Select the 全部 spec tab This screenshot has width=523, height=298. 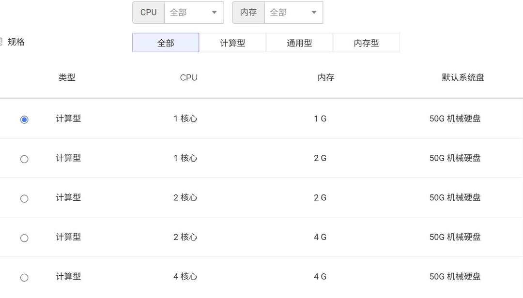click(x=166, y=43)
